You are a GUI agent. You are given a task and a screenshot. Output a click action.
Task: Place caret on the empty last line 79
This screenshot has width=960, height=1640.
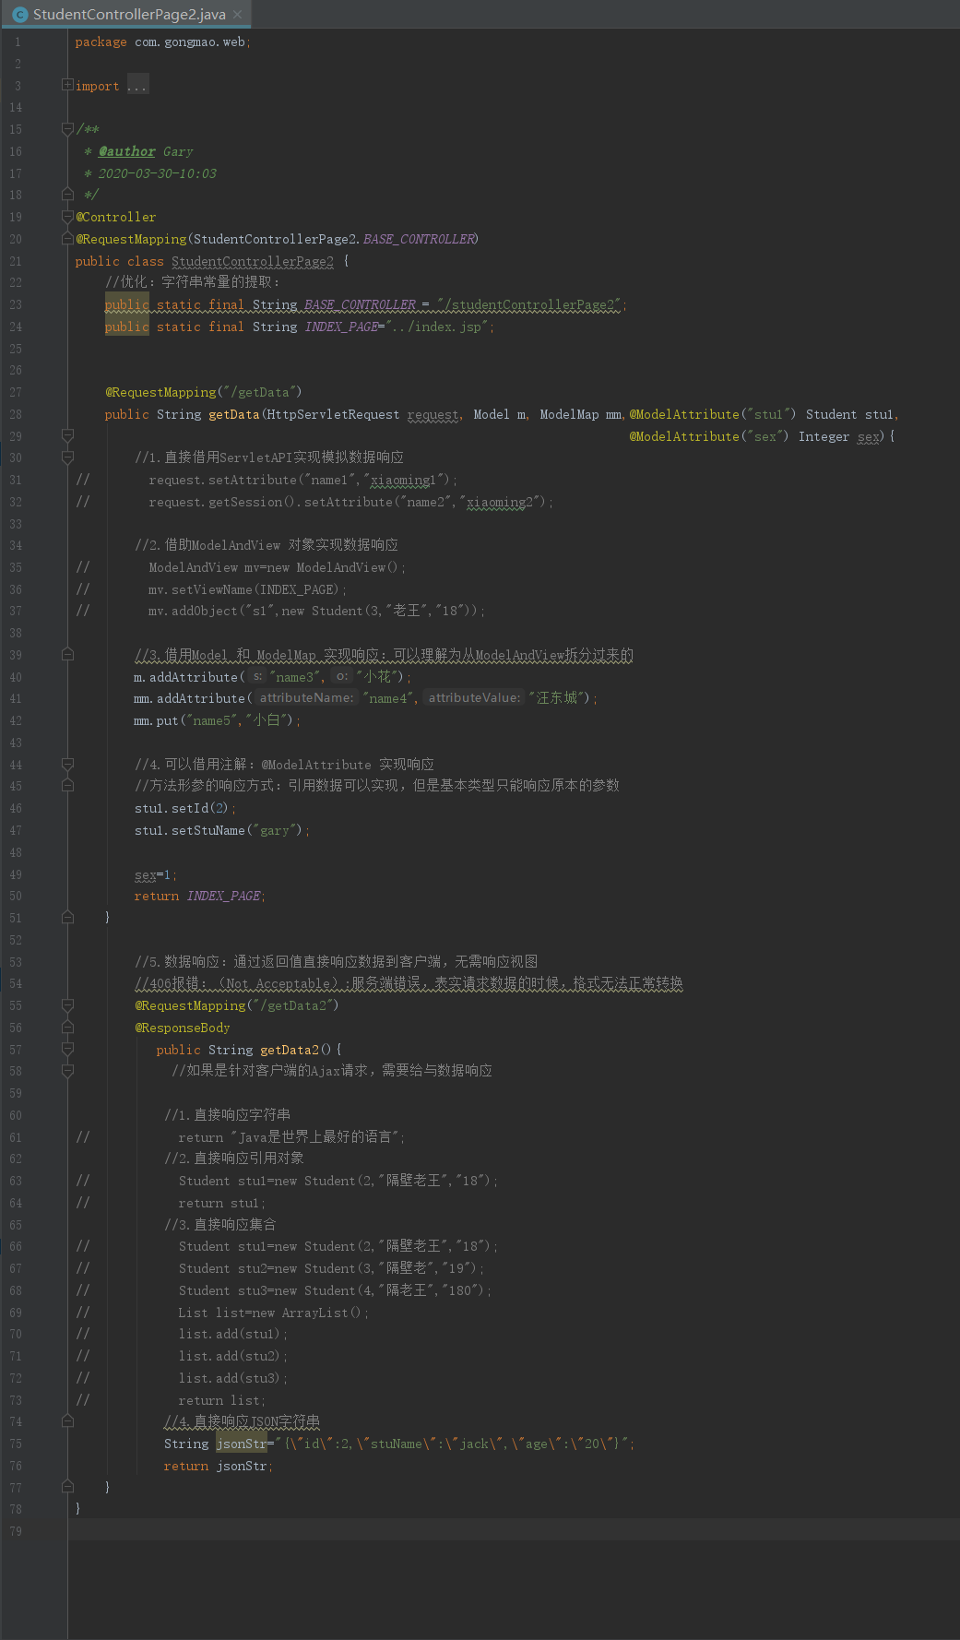514,1531
